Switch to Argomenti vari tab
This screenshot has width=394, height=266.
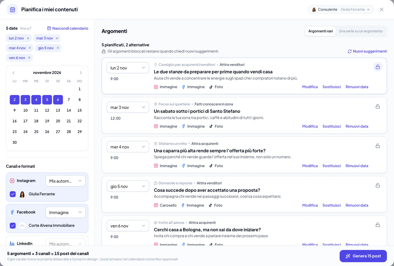pos(321,31)
